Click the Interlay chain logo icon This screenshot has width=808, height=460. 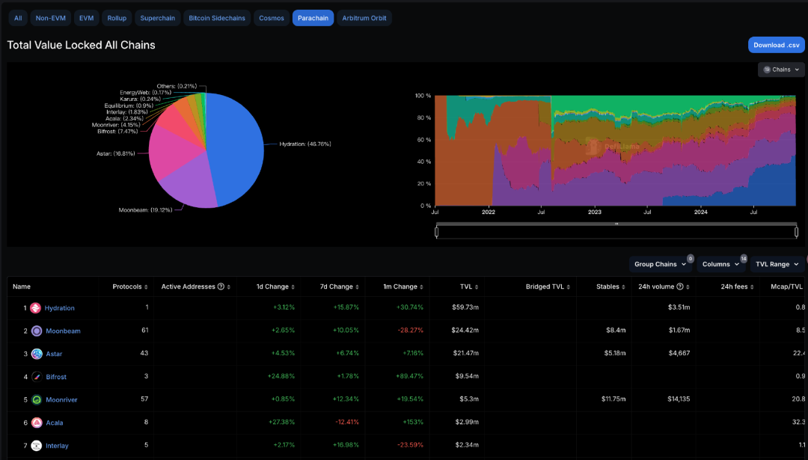point(36,446)
